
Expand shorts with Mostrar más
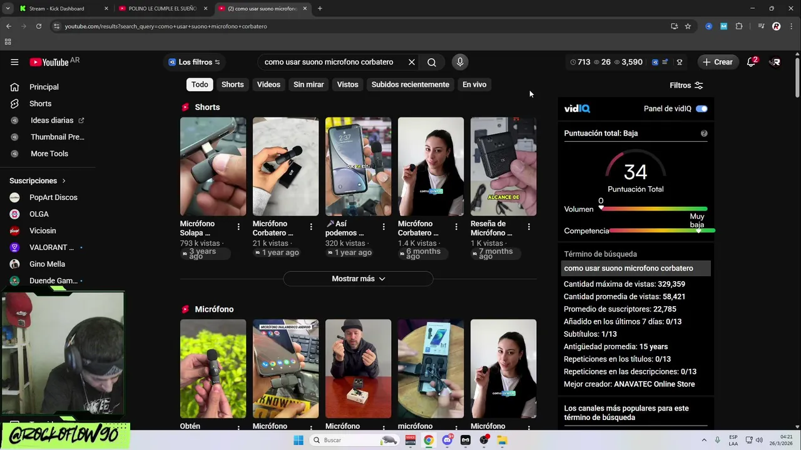click(x=358, y=279)
